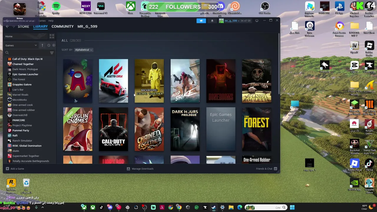Open the Chained Together cover in grid

tap(149, 129)
